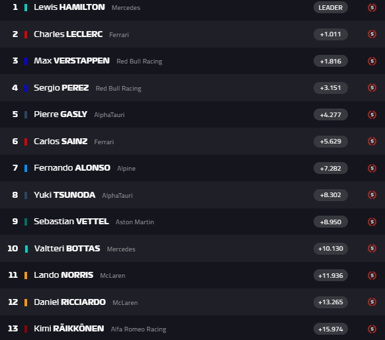Click soft tyre icon in Norris's row
The image size is (385, 340).
pyautogui.click(x=372, y=275)
